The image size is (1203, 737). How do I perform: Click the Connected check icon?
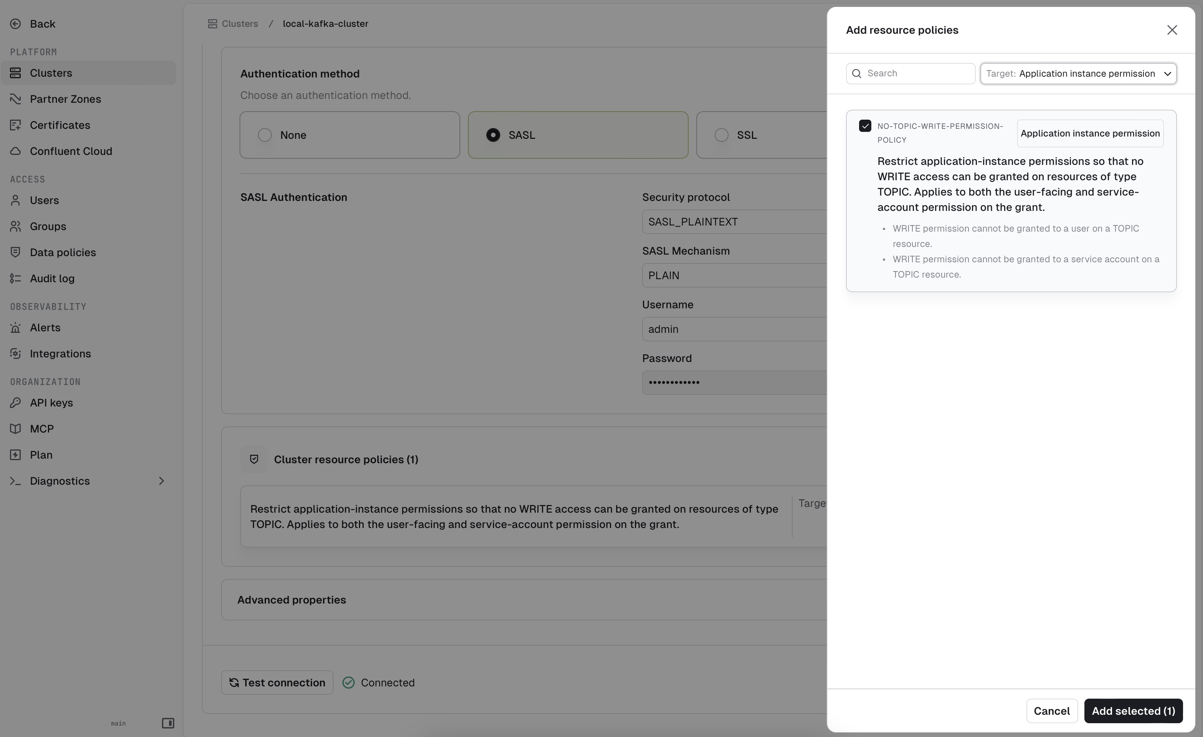[349, 683]
